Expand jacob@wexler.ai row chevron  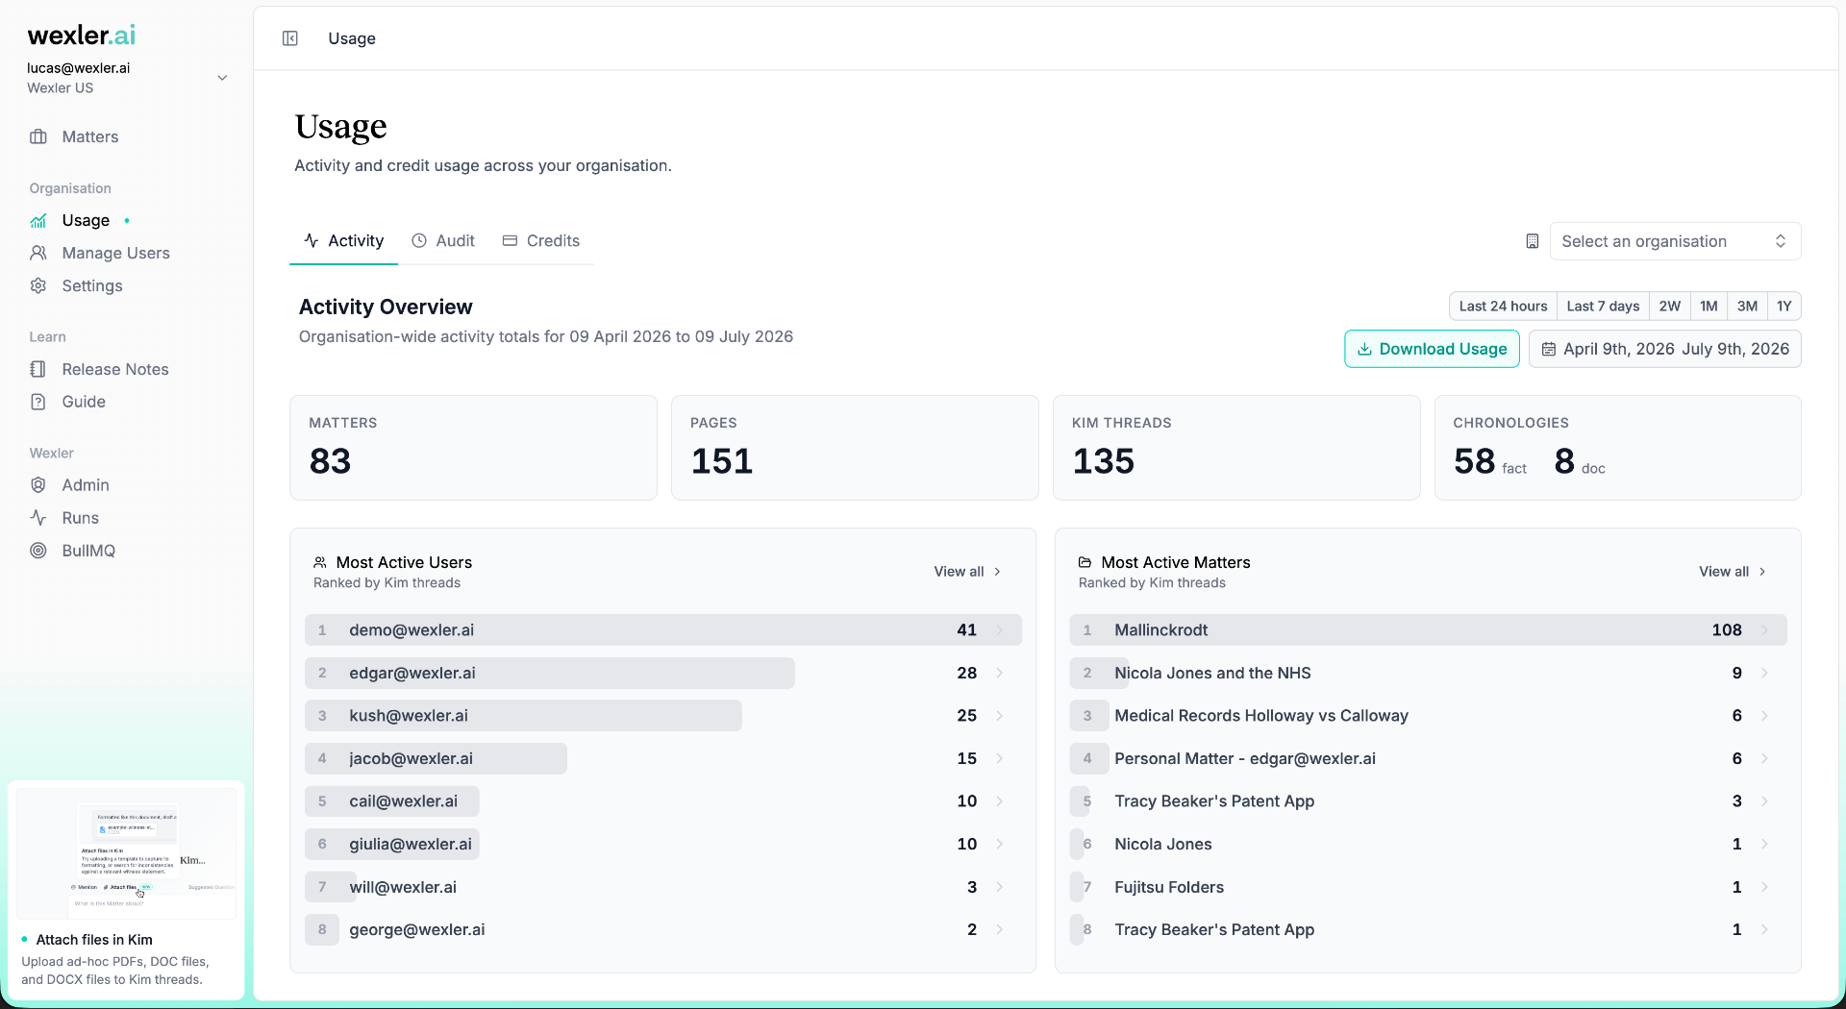coord(999,758)
